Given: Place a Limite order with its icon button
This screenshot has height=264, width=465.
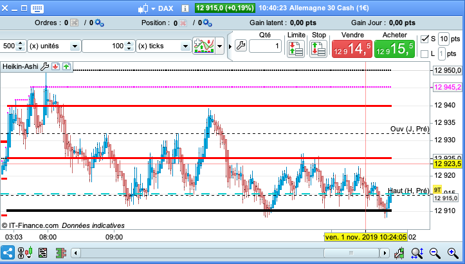Looking at the screenshot, I should tap(296, 49).
